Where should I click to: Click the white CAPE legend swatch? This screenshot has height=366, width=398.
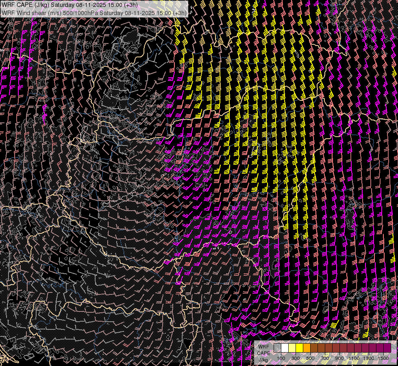pos(285,348)
